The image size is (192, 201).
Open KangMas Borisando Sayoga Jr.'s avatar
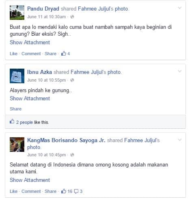17,145
